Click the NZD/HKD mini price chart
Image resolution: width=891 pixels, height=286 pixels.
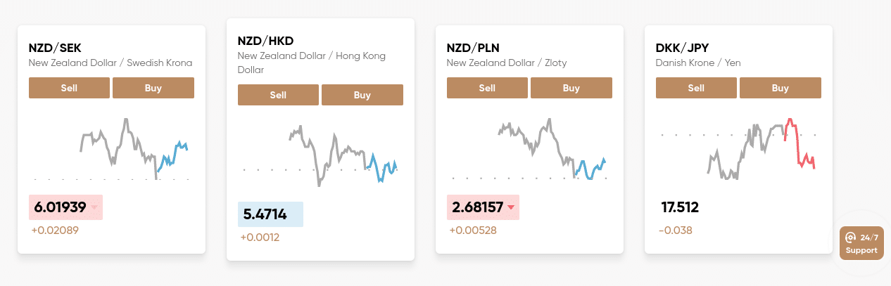320,156
